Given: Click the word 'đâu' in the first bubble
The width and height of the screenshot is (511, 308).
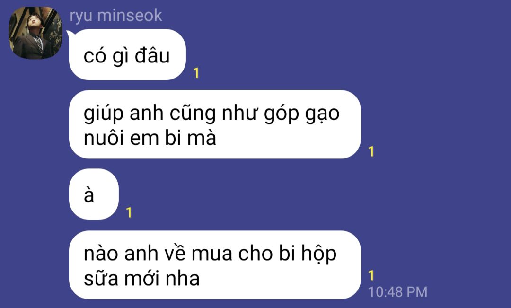Looking at the screenshot, I should pyautogui.click(x=152, y=55).
